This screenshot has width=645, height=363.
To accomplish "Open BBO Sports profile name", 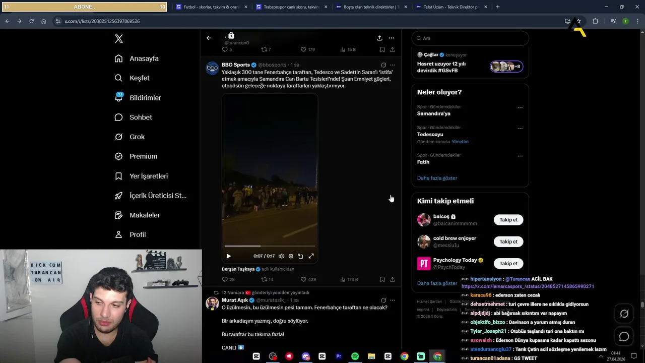I will click(236, 65).
